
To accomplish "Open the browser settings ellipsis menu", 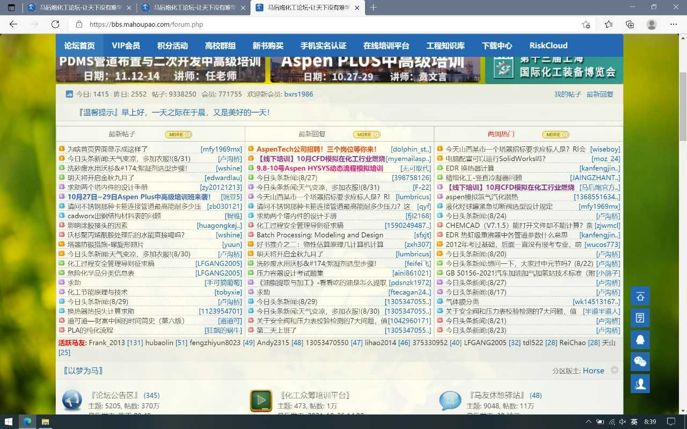I will point(674,24).
